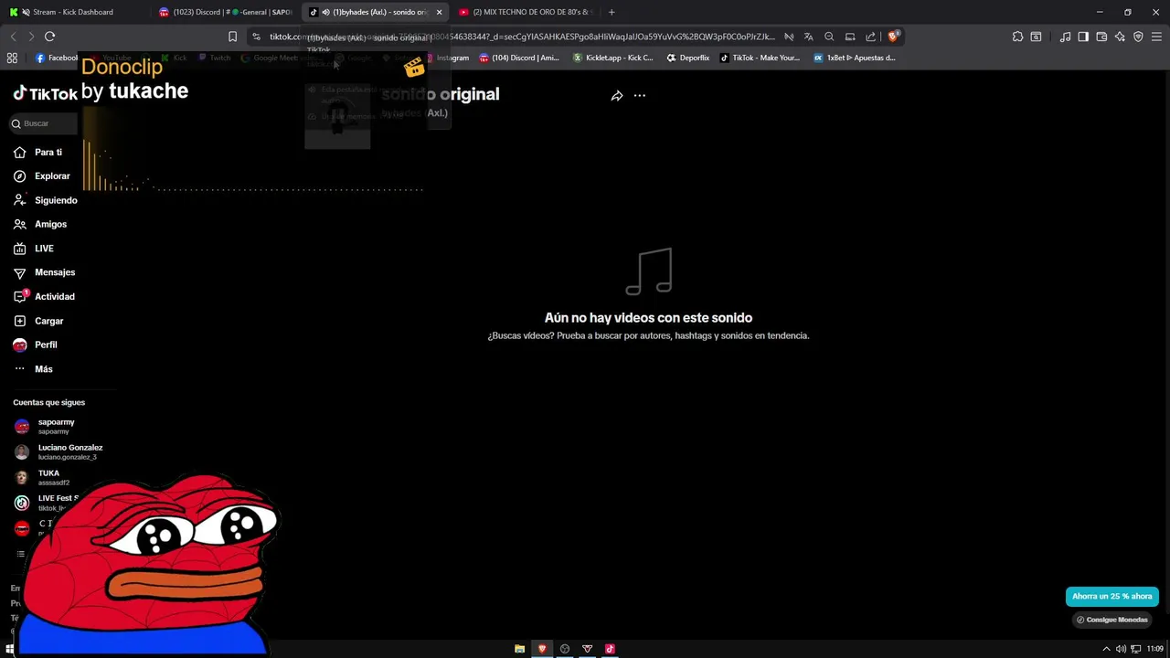Reload the current page
Screen dimensions: 1170x658
[49, 37]
